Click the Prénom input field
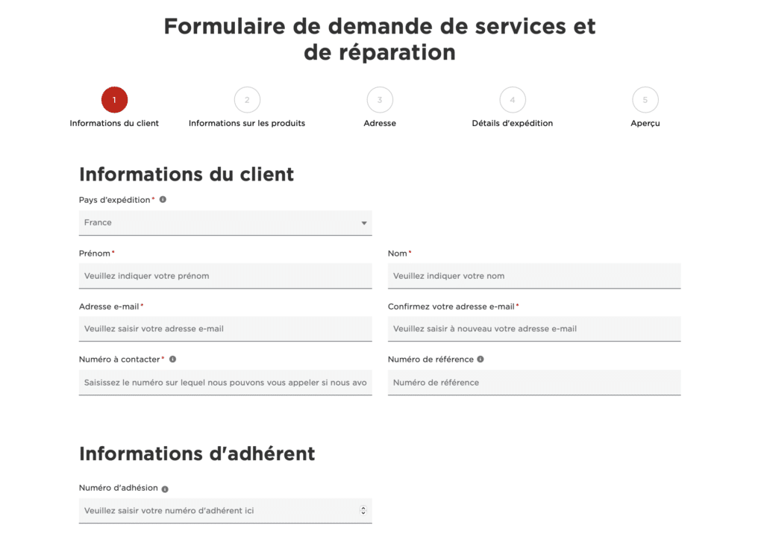 point(225,276)
